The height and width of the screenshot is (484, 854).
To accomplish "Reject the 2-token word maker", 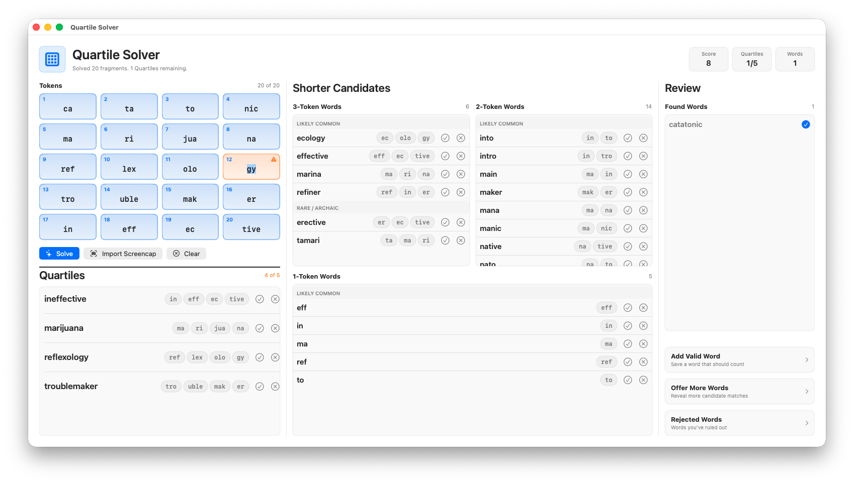I will pos(643,192).
